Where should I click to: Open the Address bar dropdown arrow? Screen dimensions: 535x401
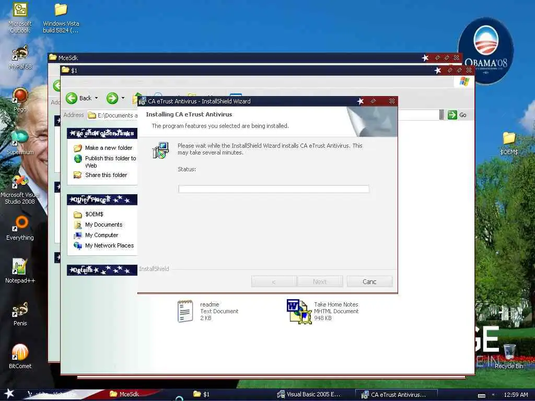pyautogui.click(x=441, y=115)
